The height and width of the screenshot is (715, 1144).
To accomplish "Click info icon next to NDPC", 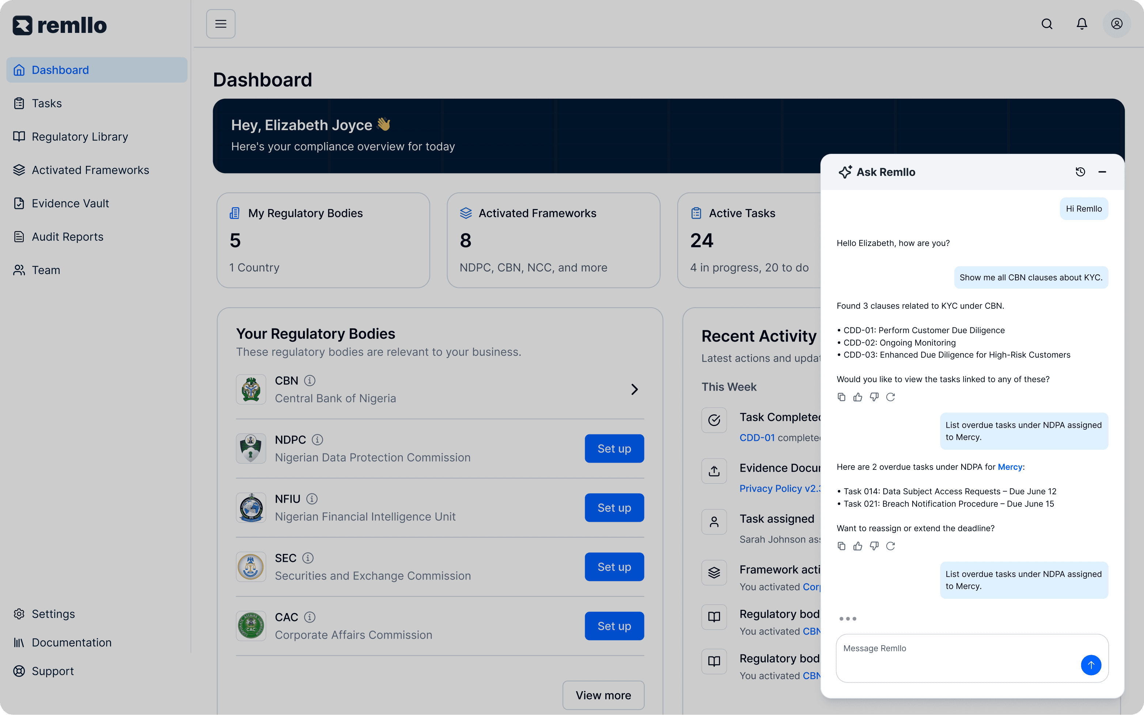I will pos(317,439).
